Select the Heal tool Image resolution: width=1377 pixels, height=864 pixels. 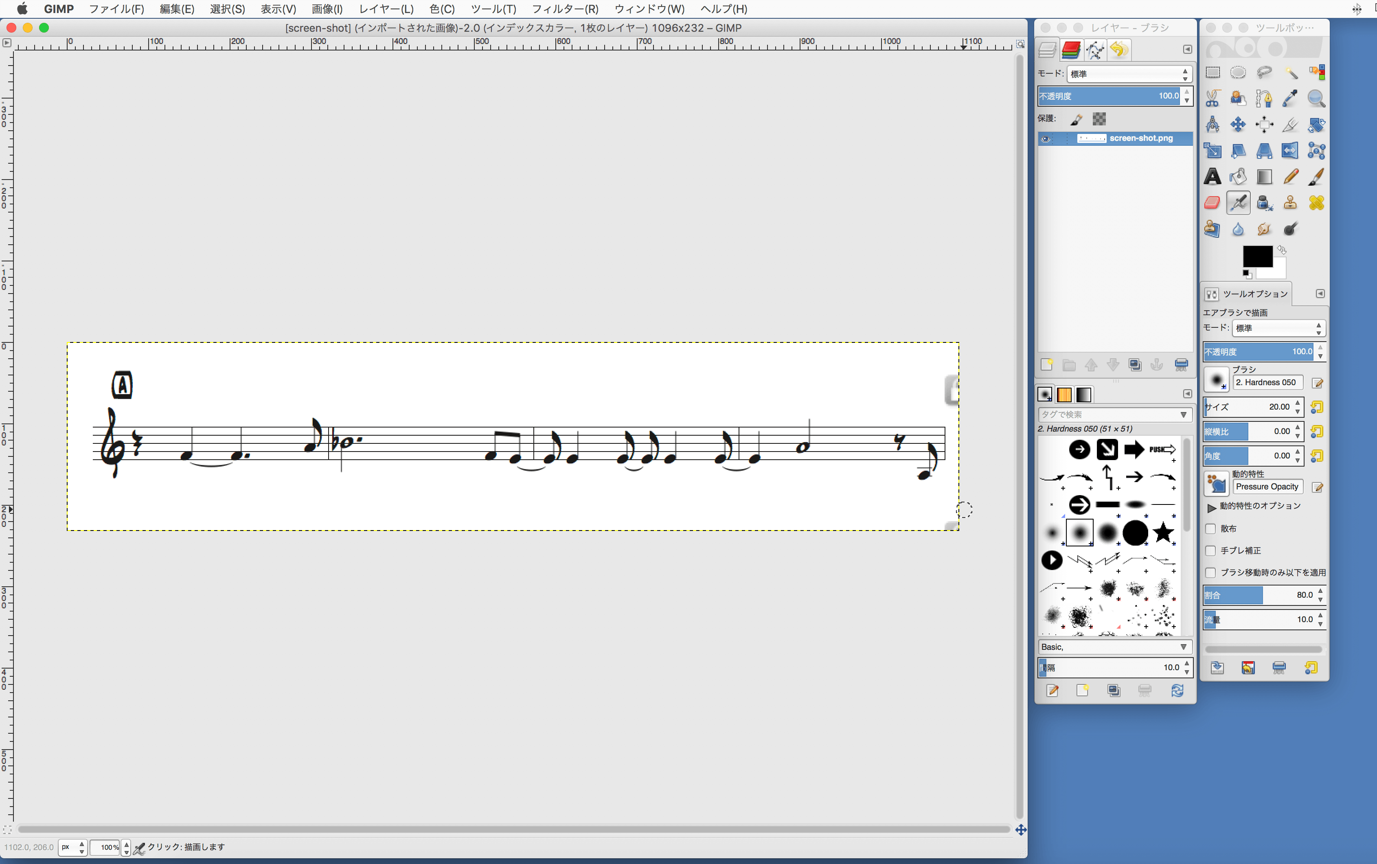[x=1316, y=203]
